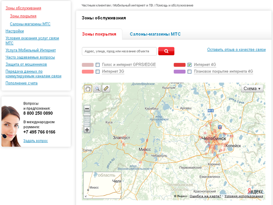Check Плановое покрытие интернета 4G box
Viewport: 273px width, 205px height.
point(189,71)
